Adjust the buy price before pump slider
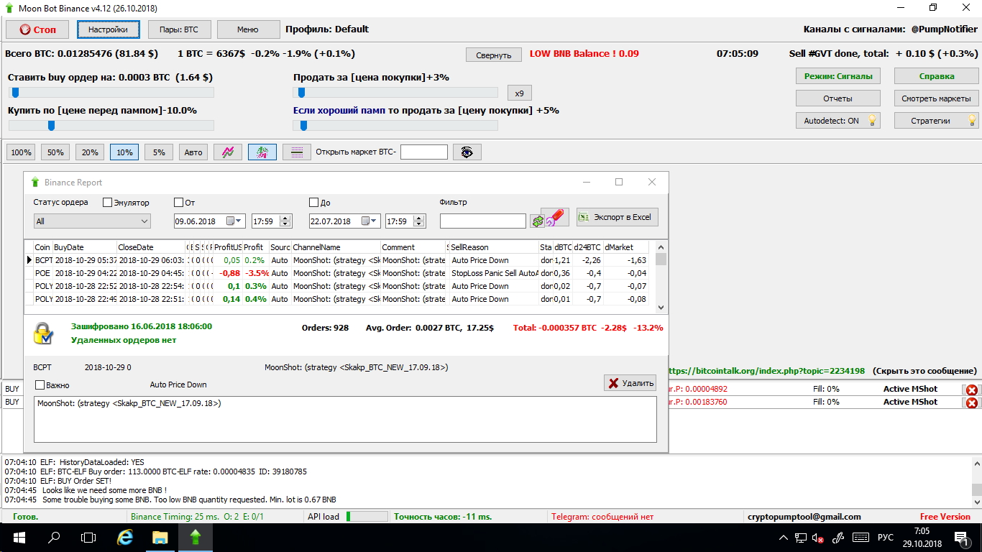 click(111, 125)
